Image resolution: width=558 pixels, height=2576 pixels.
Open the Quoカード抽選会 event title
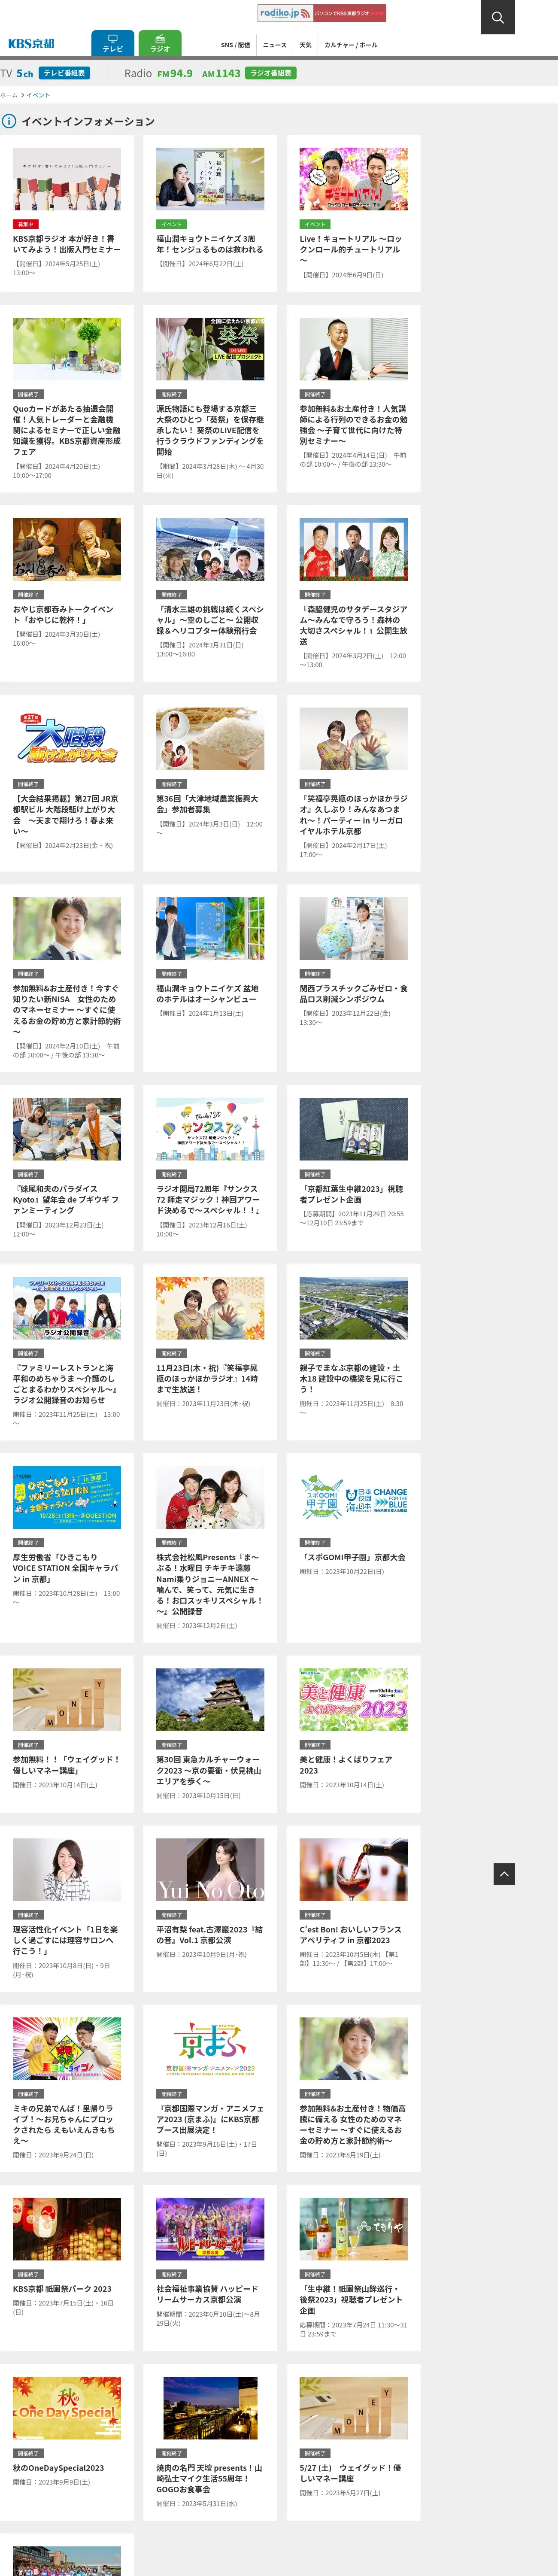[67, 430]
